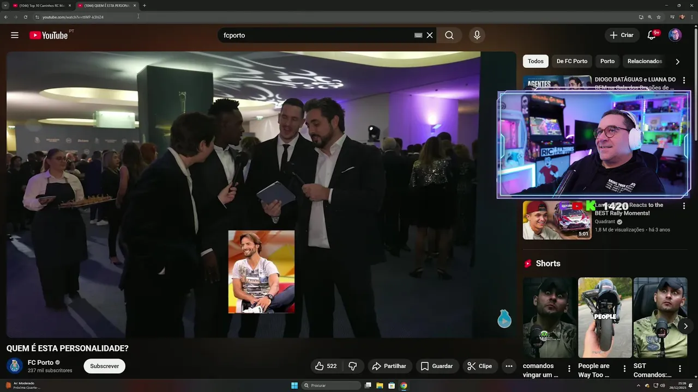698x392 pixels.
Task: Select the 'Relacionados' filter chip
Action: tap(645, 61)
